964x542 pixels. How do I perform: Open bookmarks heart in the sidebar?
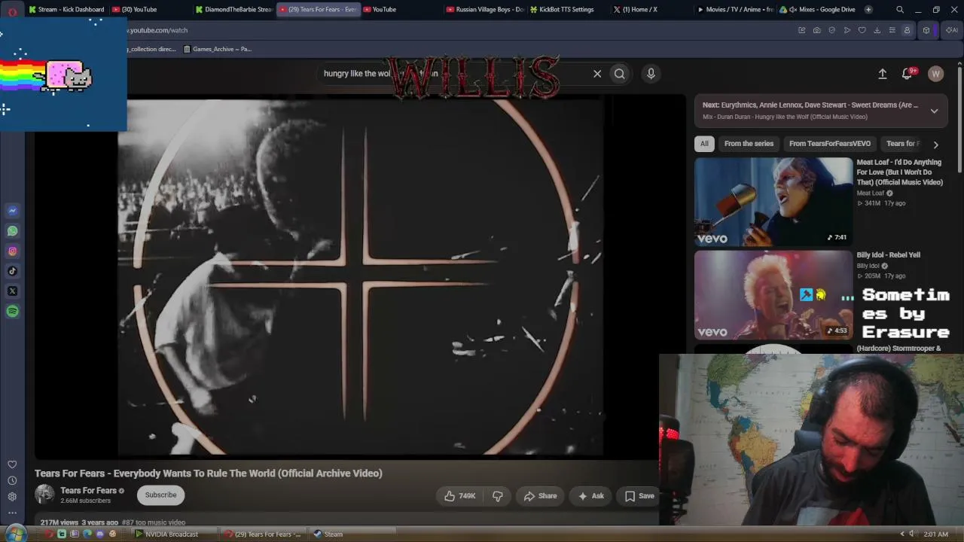pyautogui.click(x=12, y=464)
